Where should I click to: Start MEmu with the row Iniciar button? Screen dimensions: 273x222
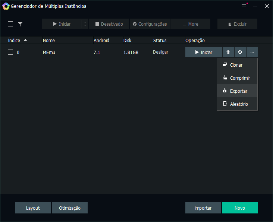(204, 53)
